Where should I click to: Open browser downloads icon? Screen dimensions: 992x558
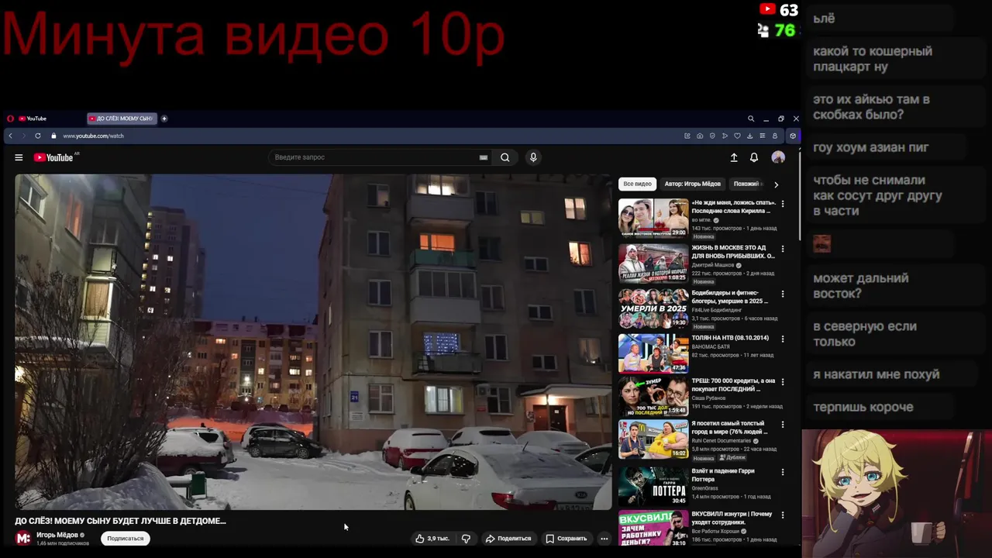[x=749, y=136]
